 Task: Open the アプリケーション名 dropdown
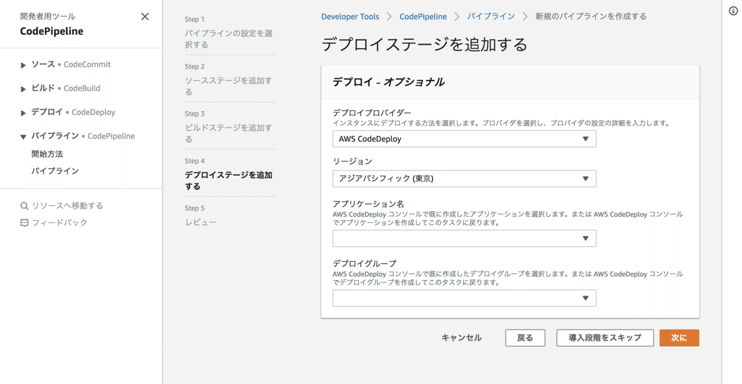[464, 238]
